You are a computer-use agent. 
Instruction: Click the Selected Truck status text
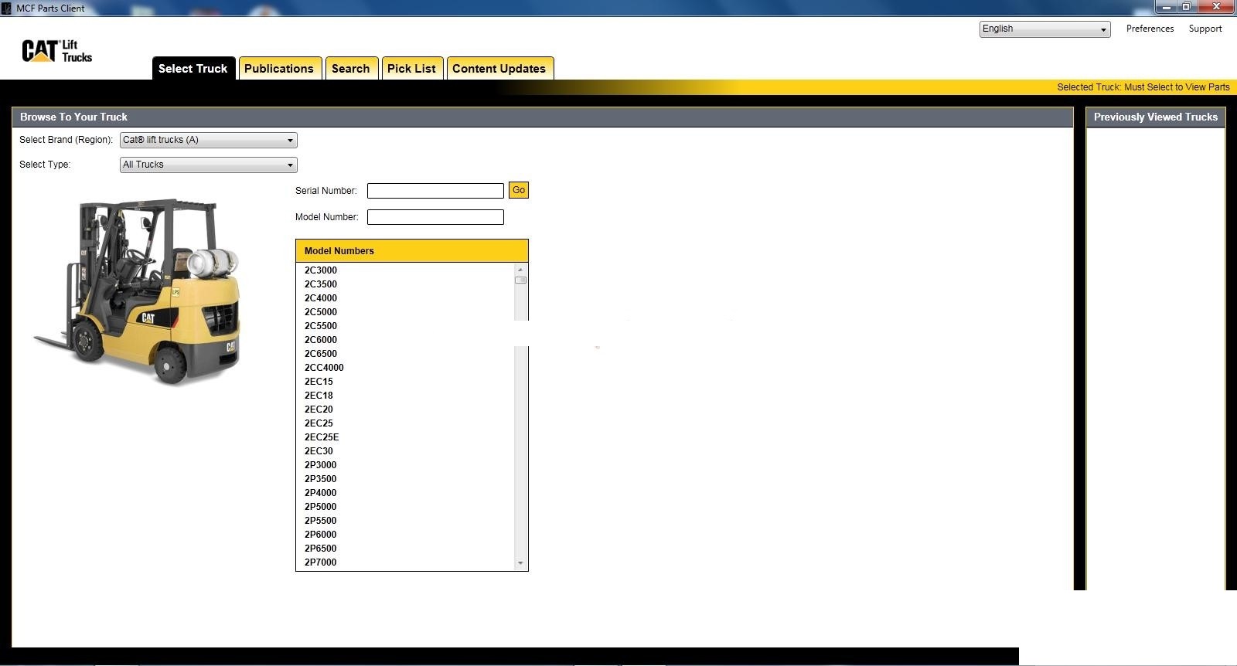pos(1143,87)
